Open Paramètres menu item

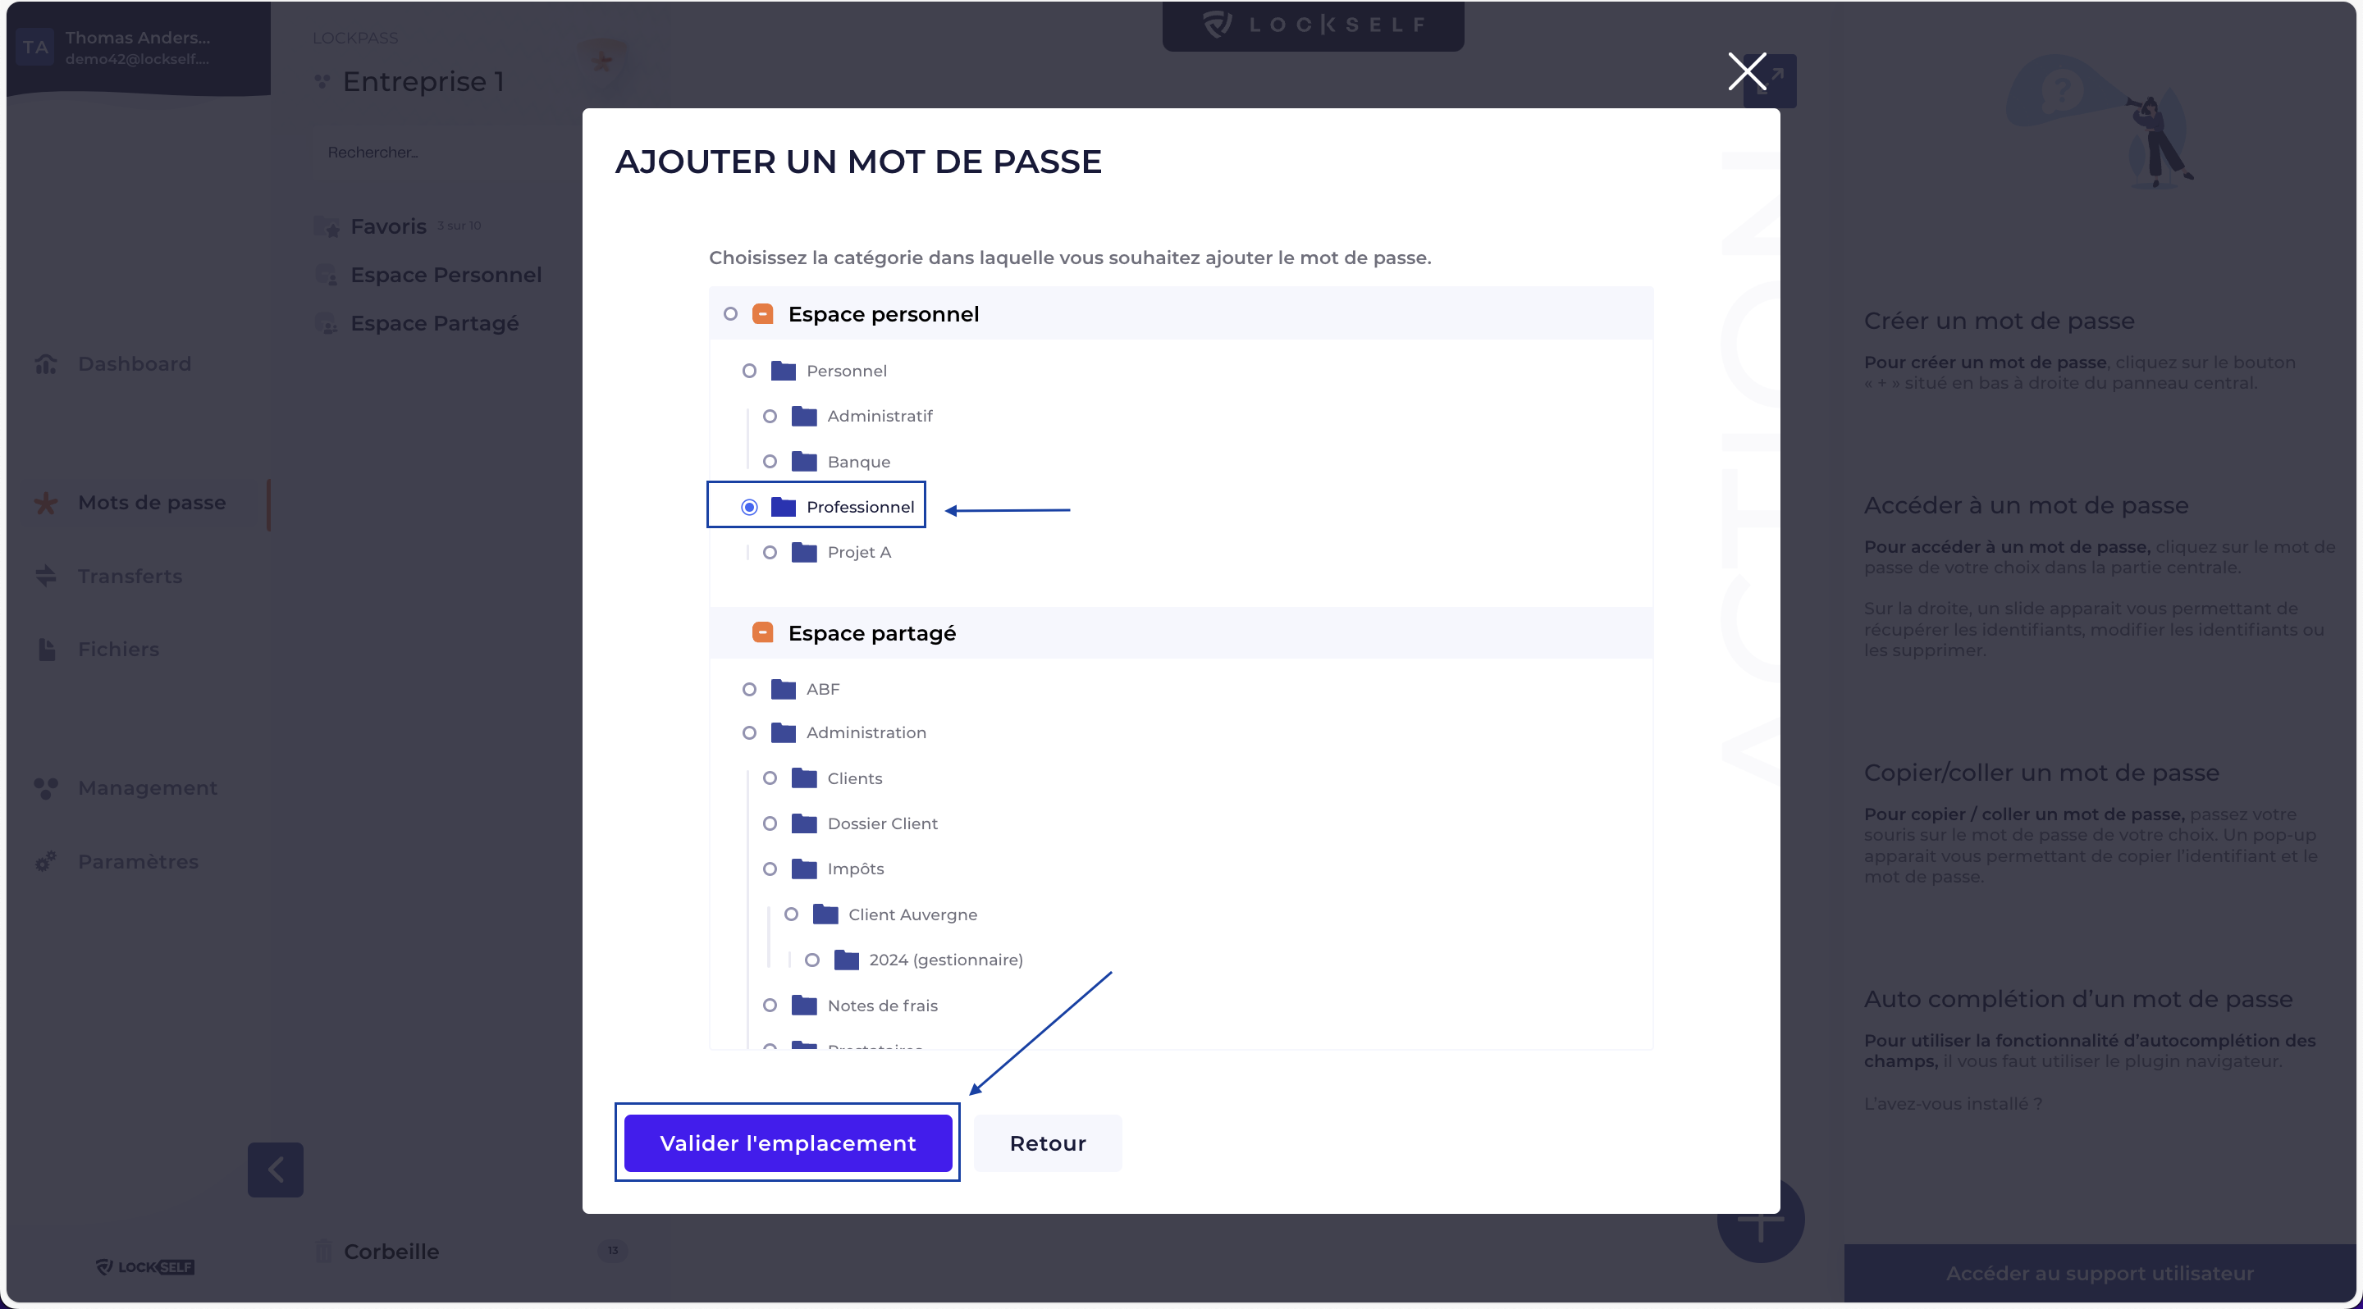[x=138, y=862]
